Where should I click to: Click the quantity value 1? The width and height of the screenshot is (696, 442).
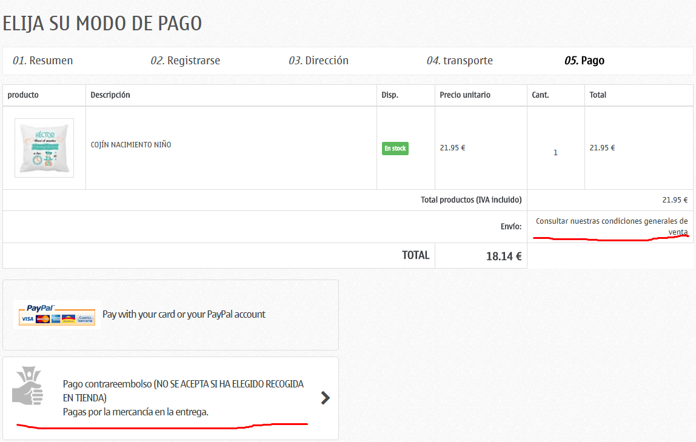[555, 153]
